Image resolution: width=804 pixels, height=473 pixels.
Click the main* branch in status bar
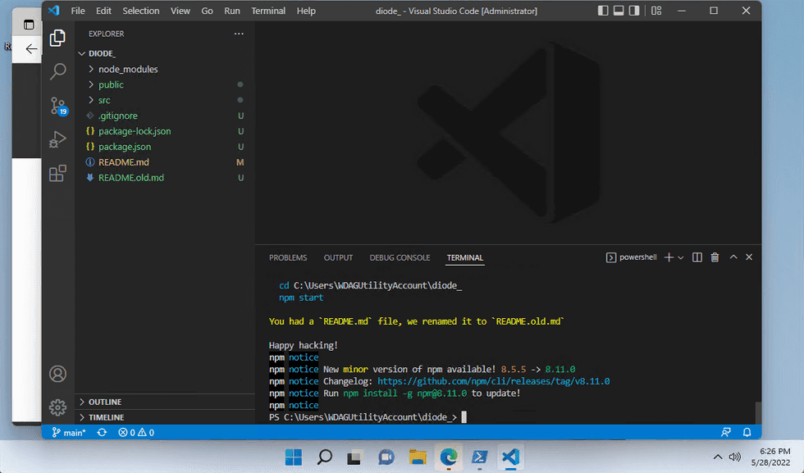coord(69,433)
